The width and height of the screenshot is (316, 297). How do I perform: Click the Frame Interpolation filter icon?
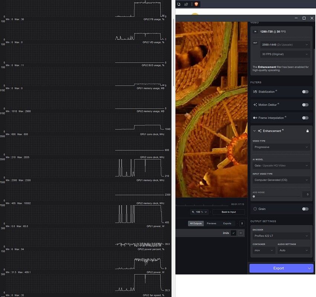(x=255, y=117)
